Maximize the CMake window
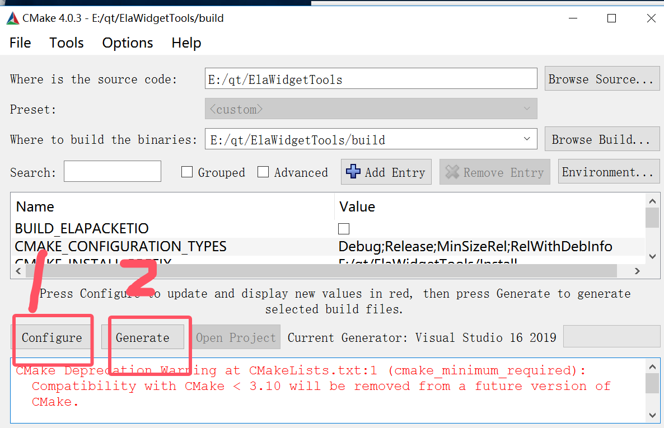The height and width of the screenshot is (428, 664). pyautogui.click(x=611, y=18)
